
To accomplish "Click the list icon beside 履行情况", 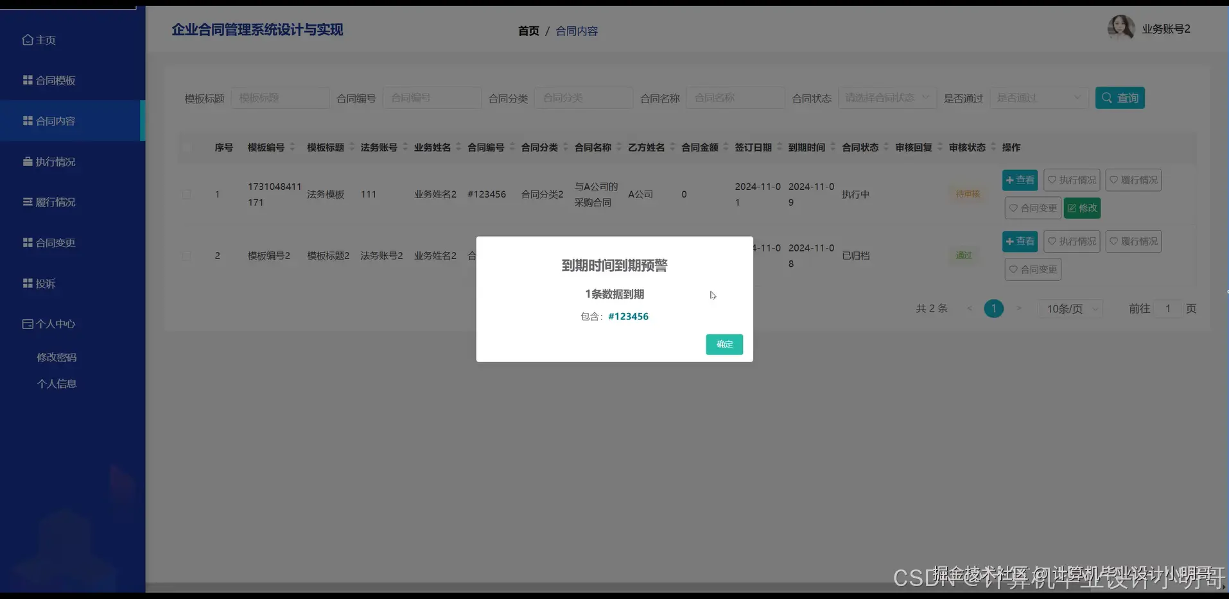I will 26,201.
